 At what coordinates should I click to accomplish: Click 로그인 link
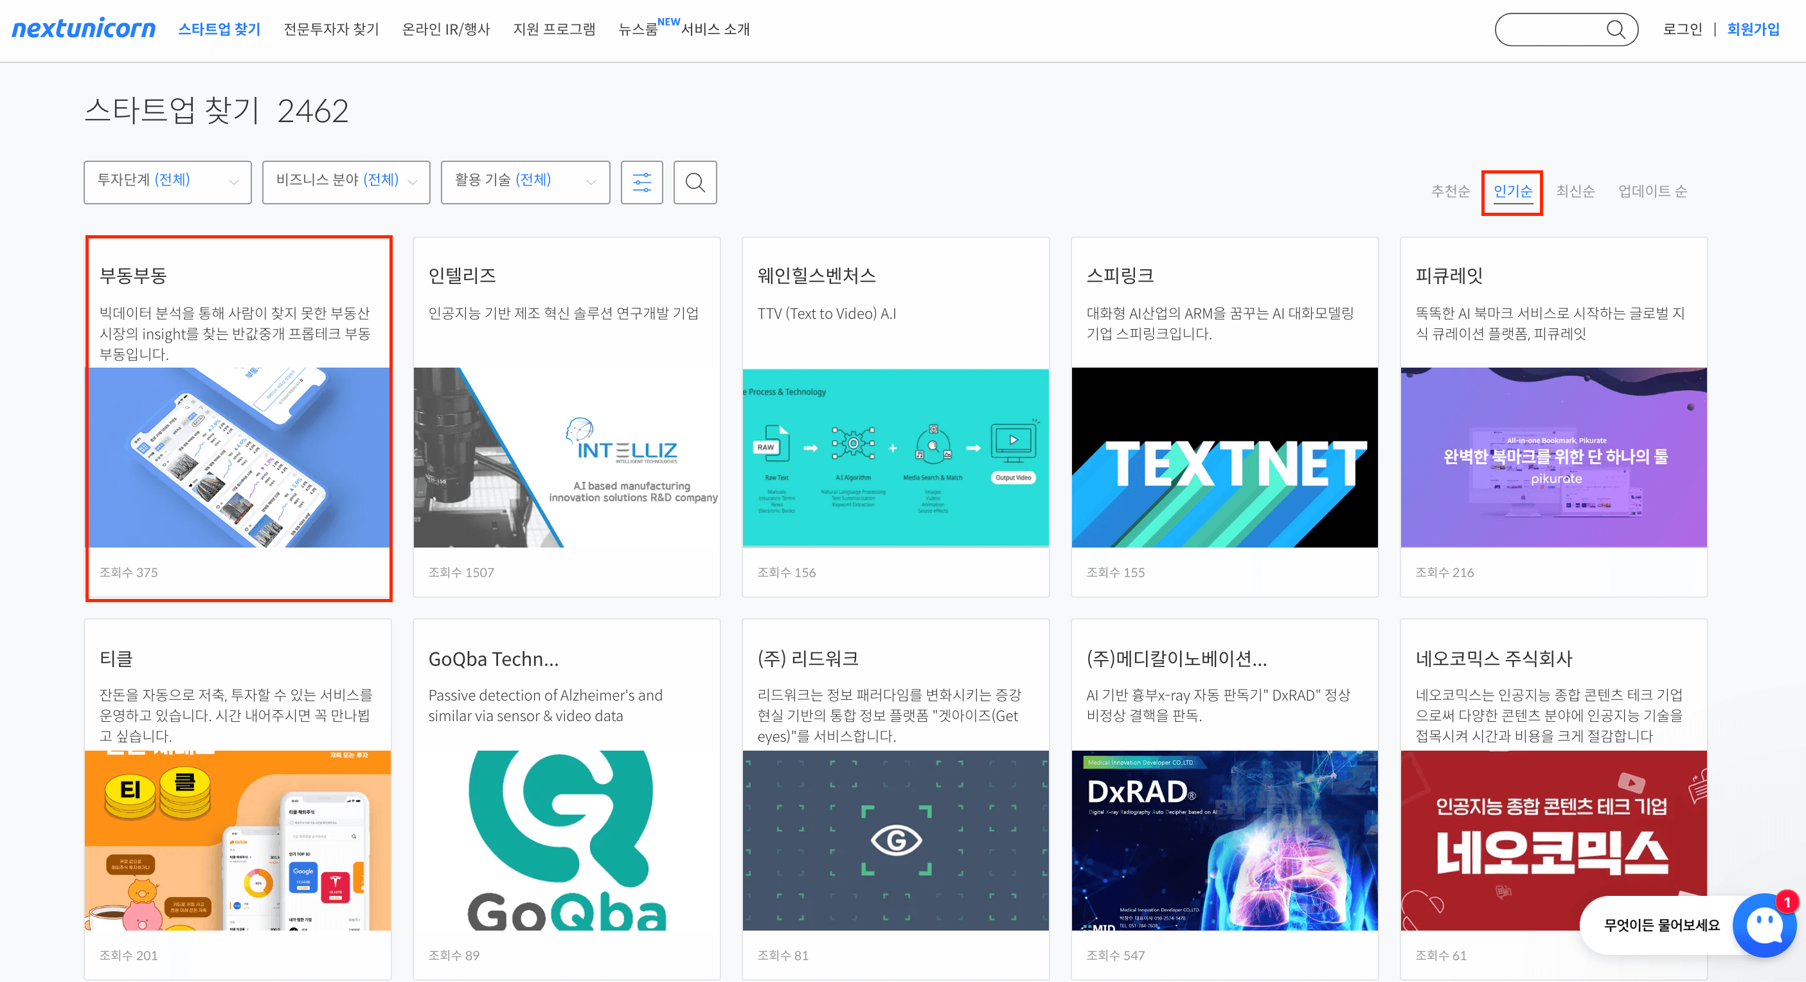[1682, 30]
